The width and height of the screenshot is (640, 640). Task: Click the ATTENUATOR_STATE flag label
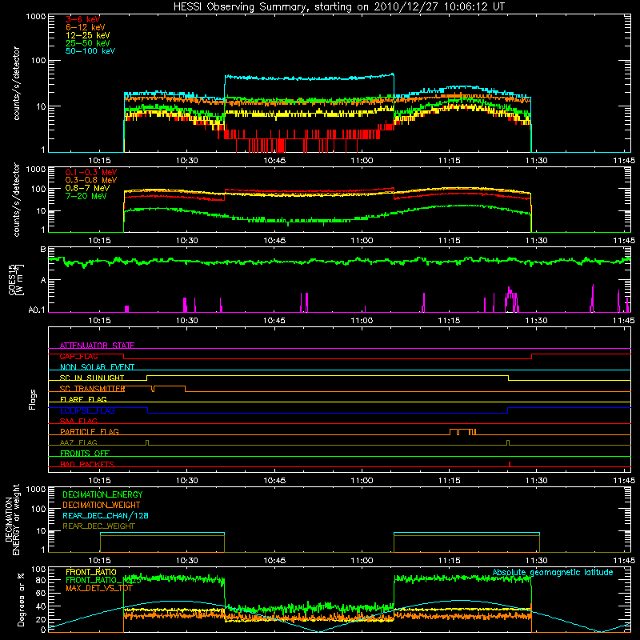[x=97, y=346]
